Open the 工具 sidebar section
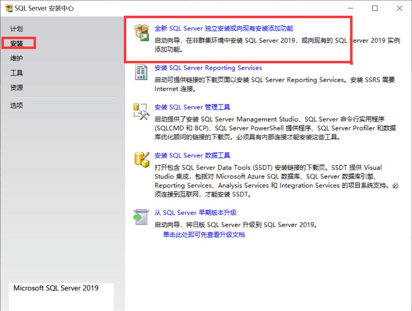The height and width of the screenshot is (311, 412). click(x=16, y=73)
